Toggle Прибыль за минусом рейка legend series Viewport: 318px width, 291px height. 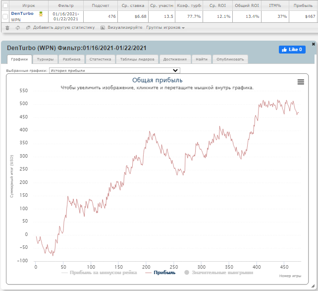[x=99, y=273]
